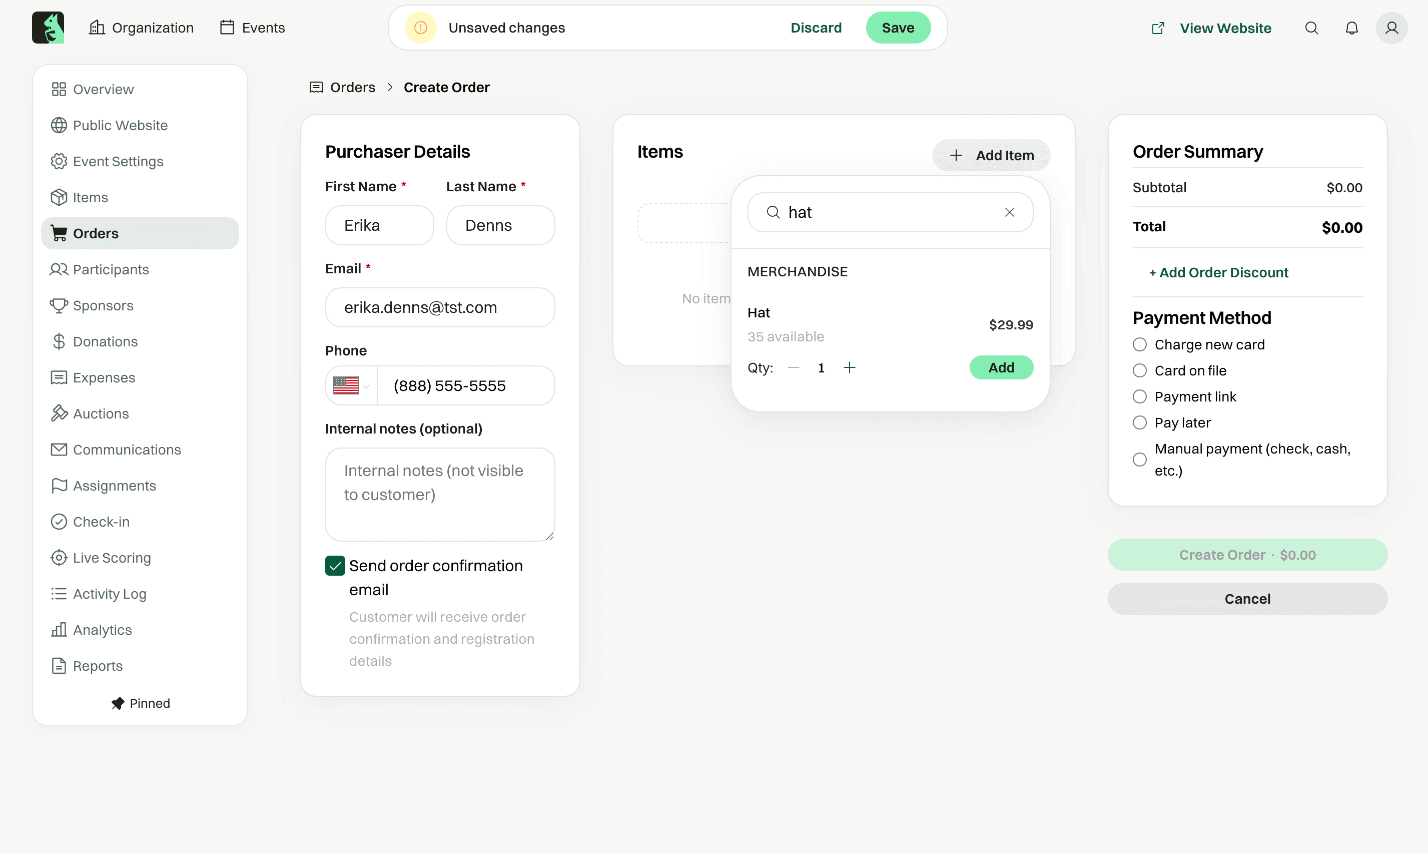
Task: Clear the hat search with X icon
Action: pyautogui.click(x=1009, y=212)
